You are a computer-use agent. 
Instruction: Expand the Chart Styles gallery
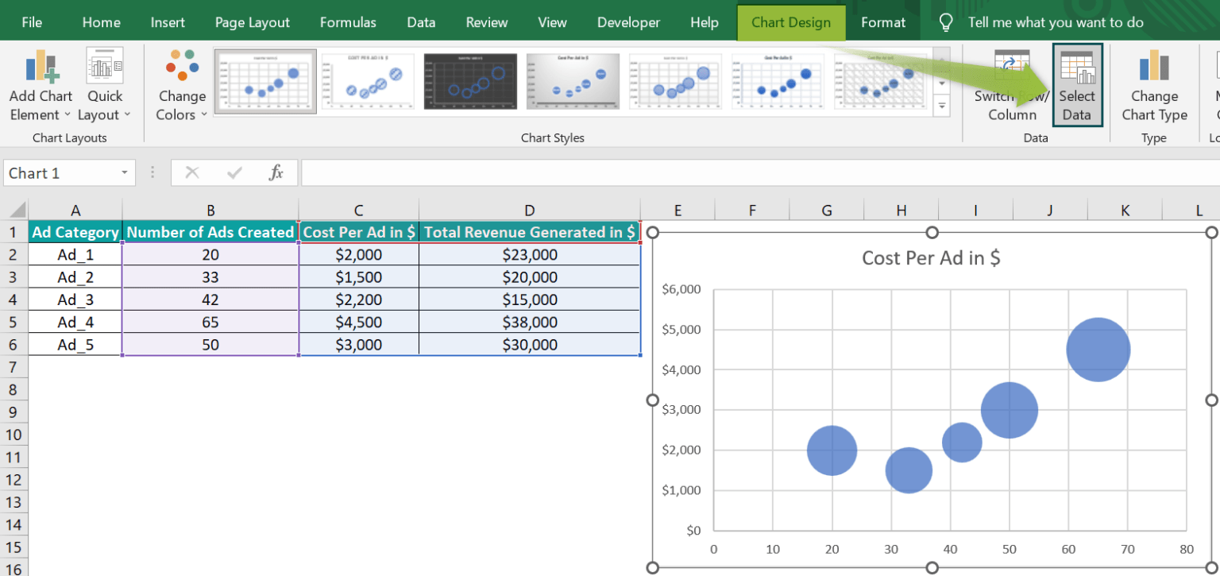942,104
